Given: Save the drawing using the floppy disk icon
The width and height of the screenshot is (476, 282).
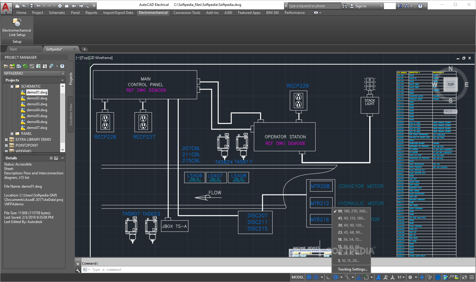Looking at the screenshot, I should [x=31, y=6].
